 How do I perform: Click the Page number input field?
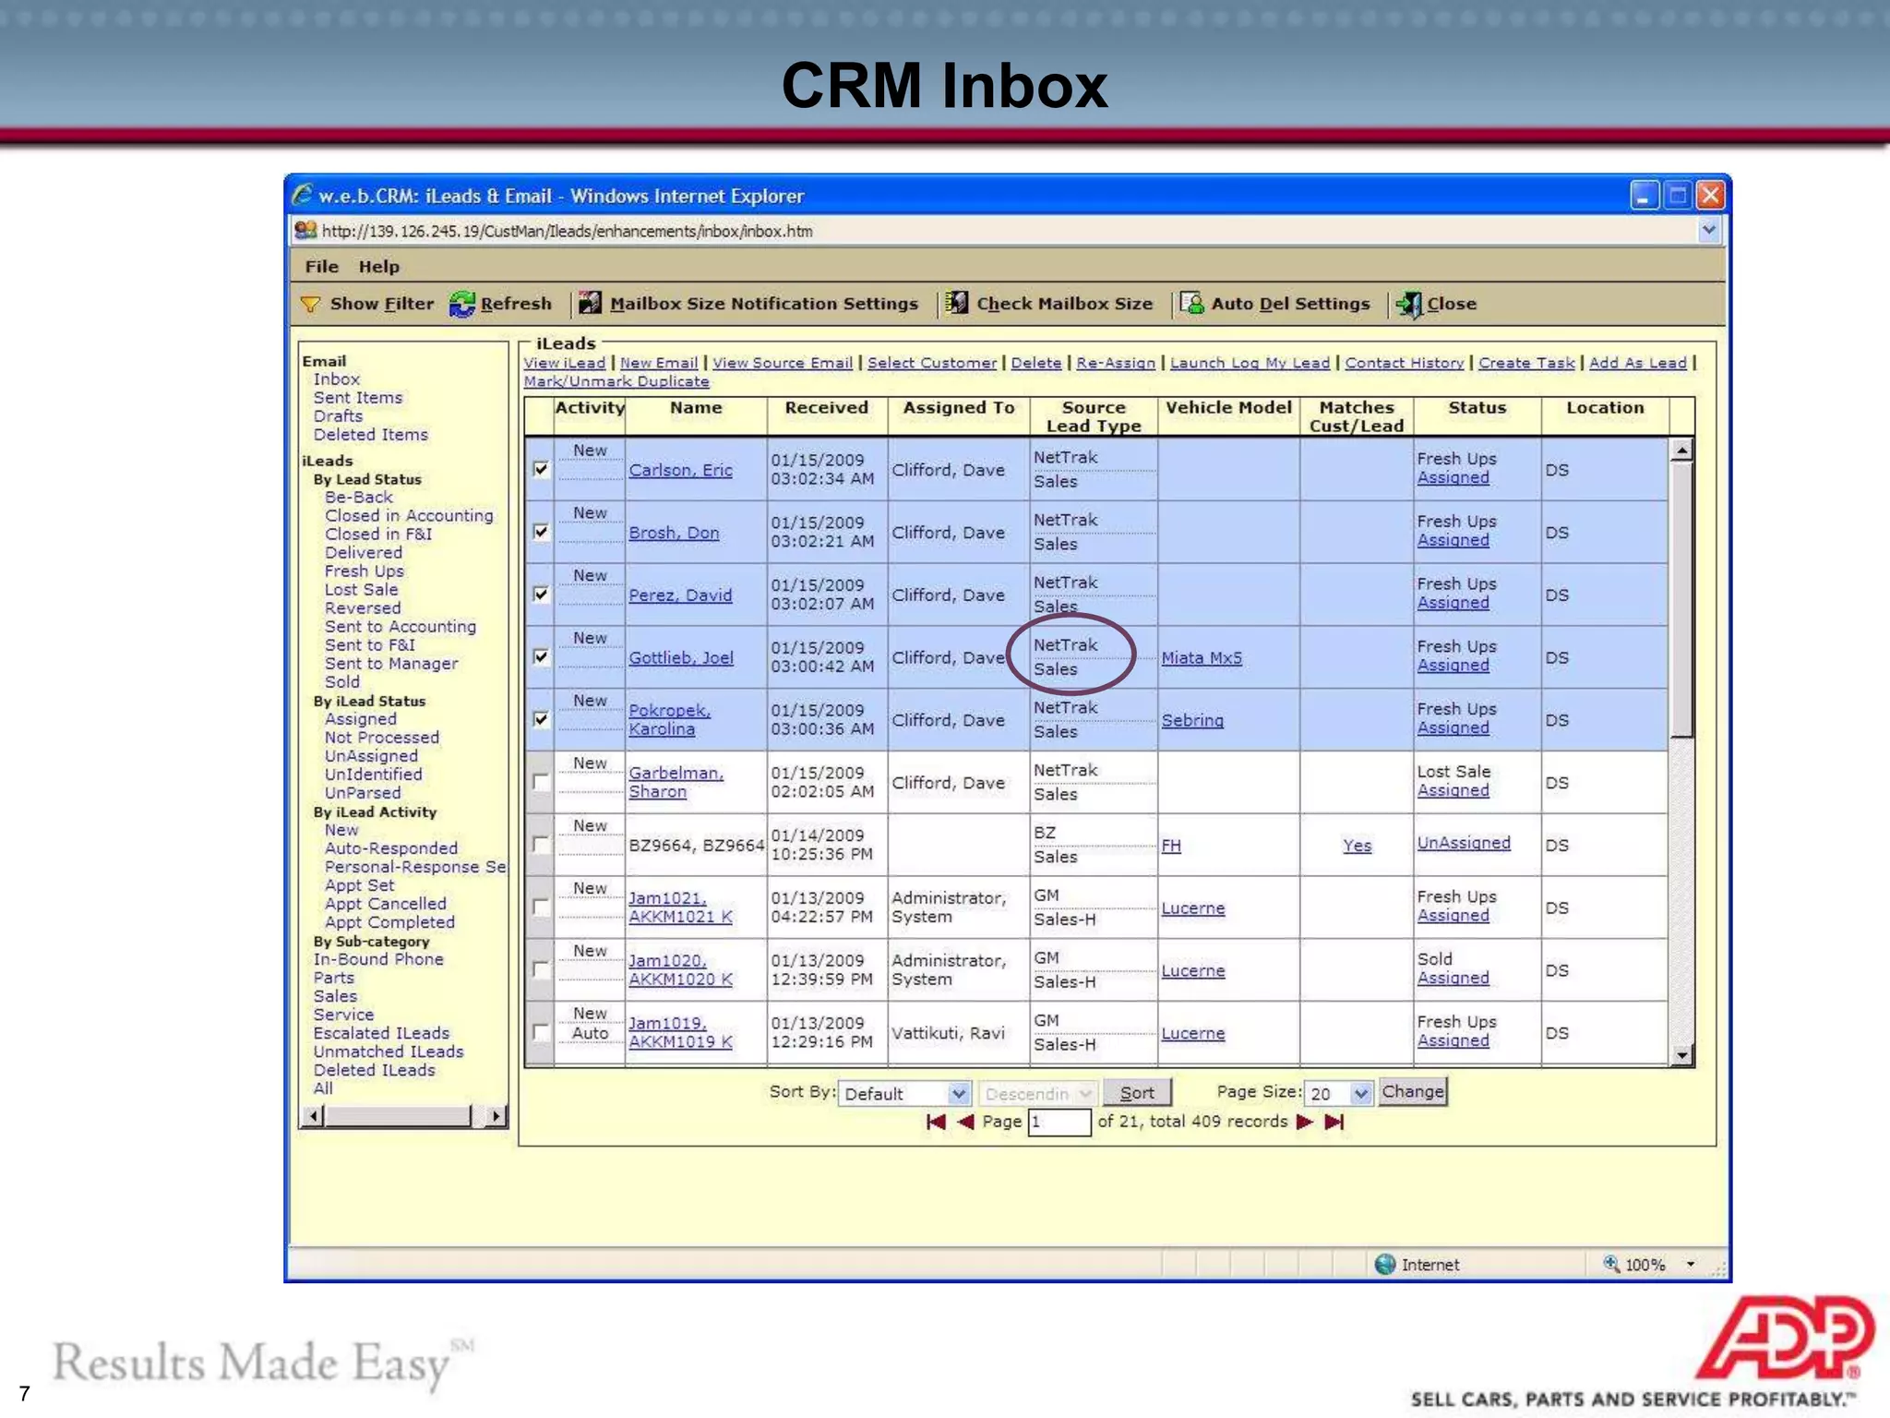(x=1059, y=1122)
